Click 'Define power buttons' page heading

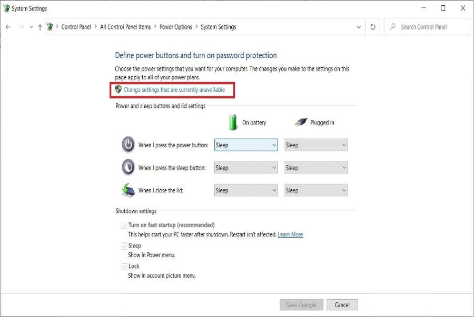point(196,55)
